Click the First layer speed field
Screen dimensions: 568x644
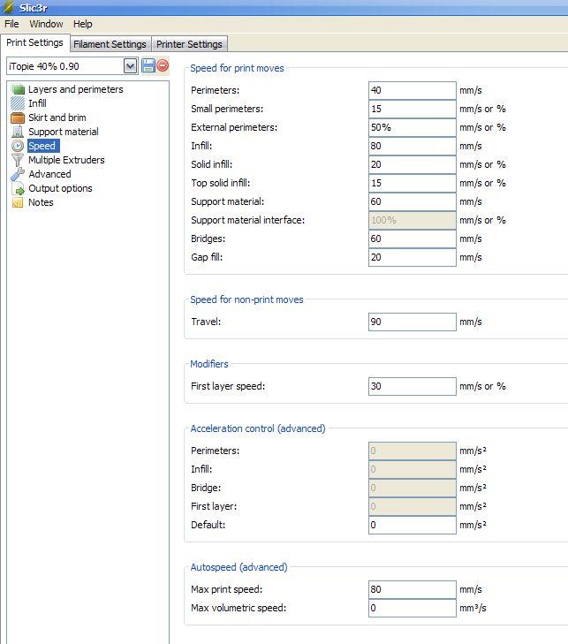tap(413, 386)
